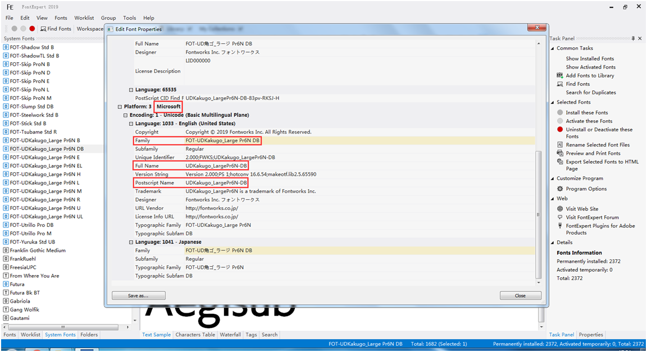Click the Visit Web Site globe icon
Screen dimensions: 647x352
coord(560,209)
